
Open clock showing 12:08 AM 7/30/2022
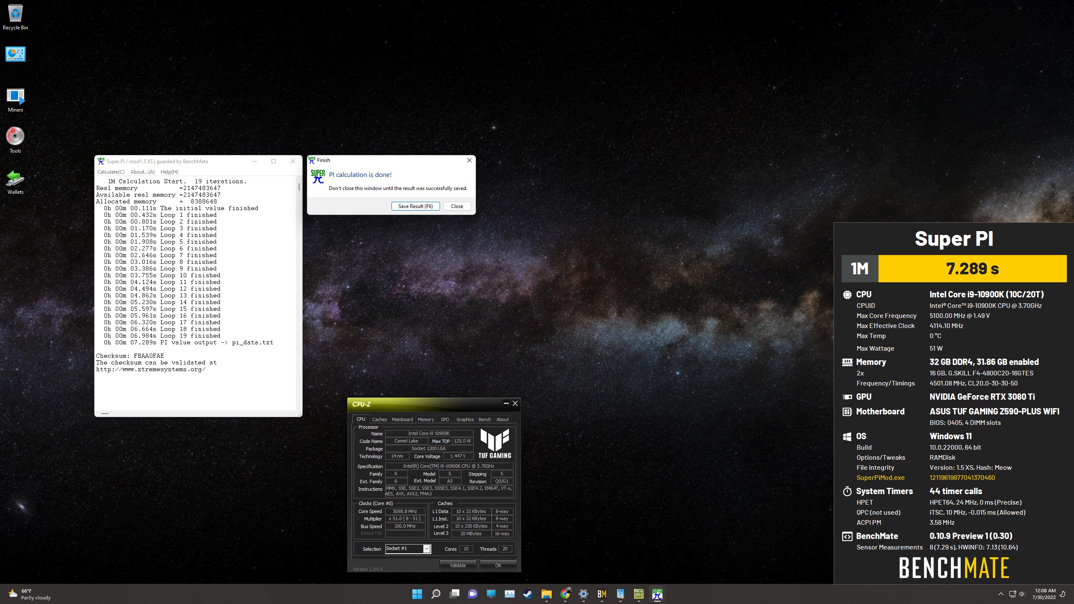pos(1044,594)
